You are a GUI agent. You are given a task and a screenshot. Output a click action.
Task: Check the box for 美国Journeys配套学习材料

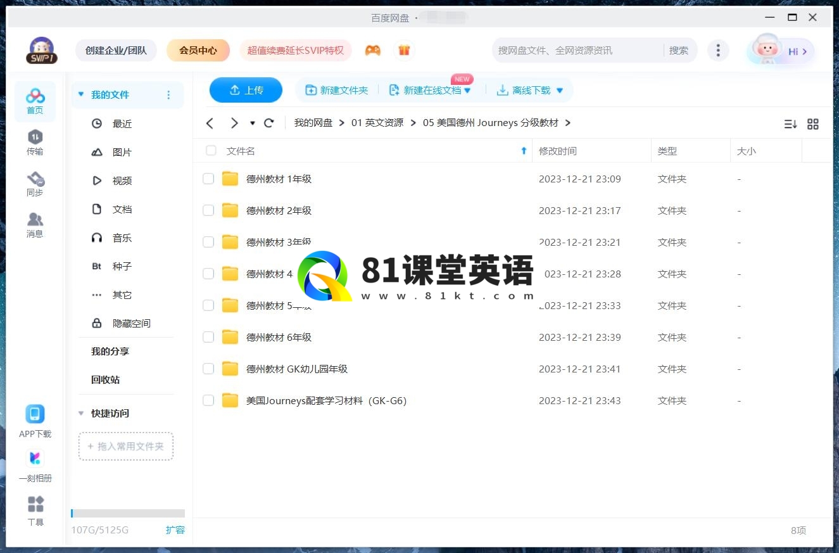(x=208, y=400)
